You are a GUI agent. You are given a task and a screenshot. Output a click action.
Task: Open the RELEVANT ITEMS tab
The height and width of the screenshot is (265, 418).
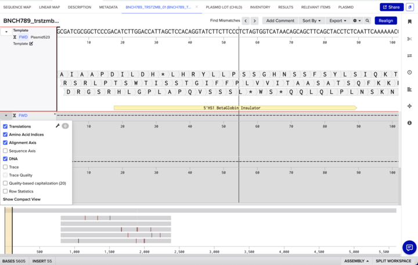[316, 7]
